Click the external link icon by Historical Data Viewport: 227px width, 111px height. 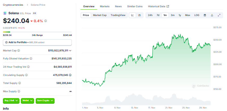pos(168,6)
